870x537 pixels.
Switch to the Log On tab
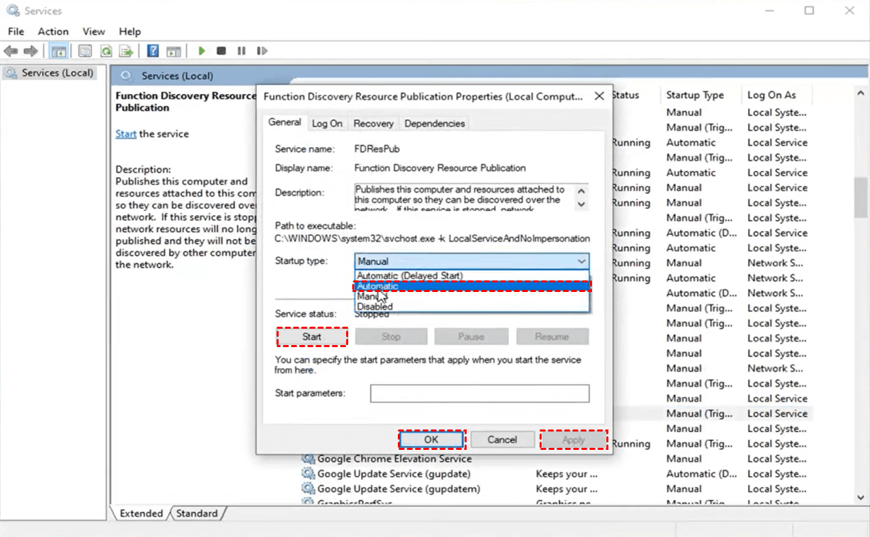tap(327, 123)
